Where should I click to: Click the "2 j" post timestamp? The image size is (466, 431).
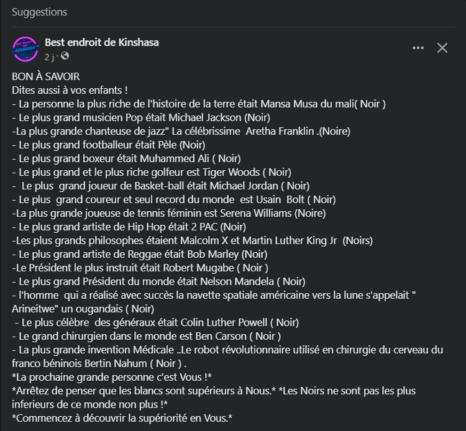pos(50,57)
